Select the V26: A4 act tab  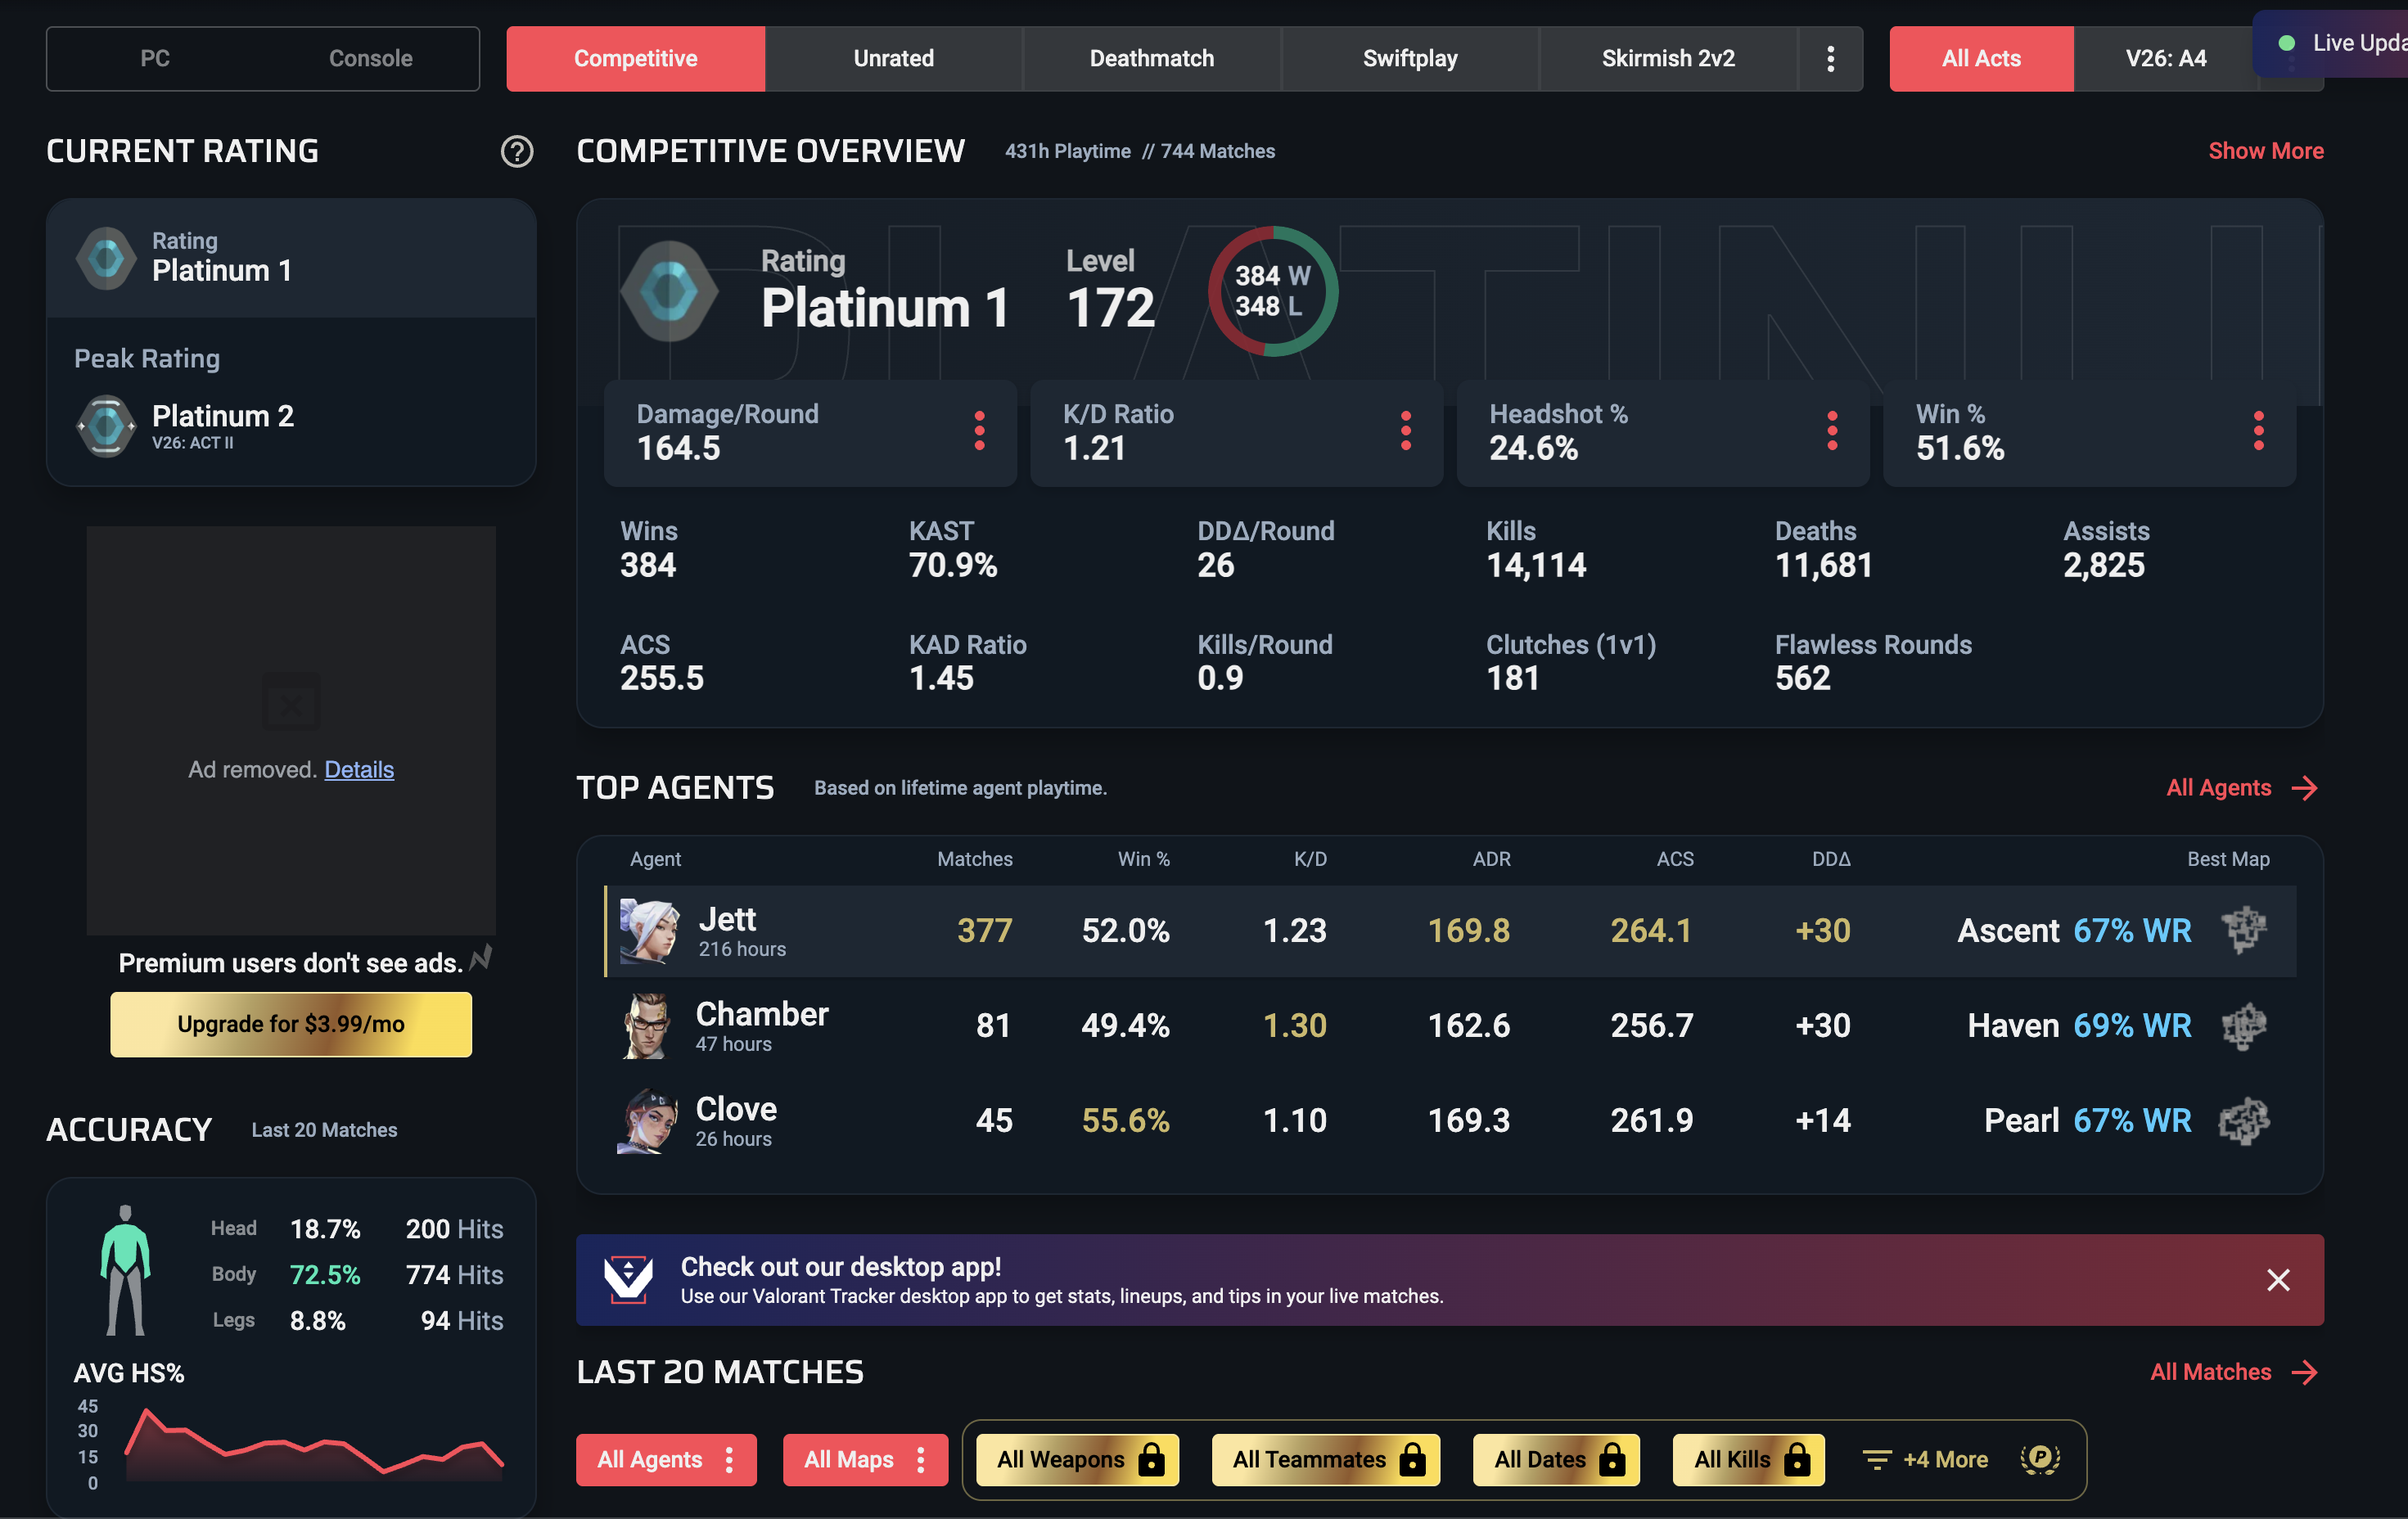(2166, 59)
